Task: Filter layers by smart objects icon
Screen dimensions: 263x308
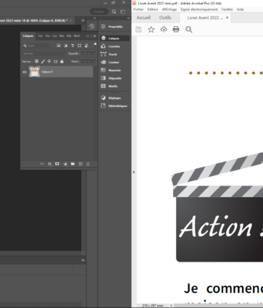Action: [86, 46]
